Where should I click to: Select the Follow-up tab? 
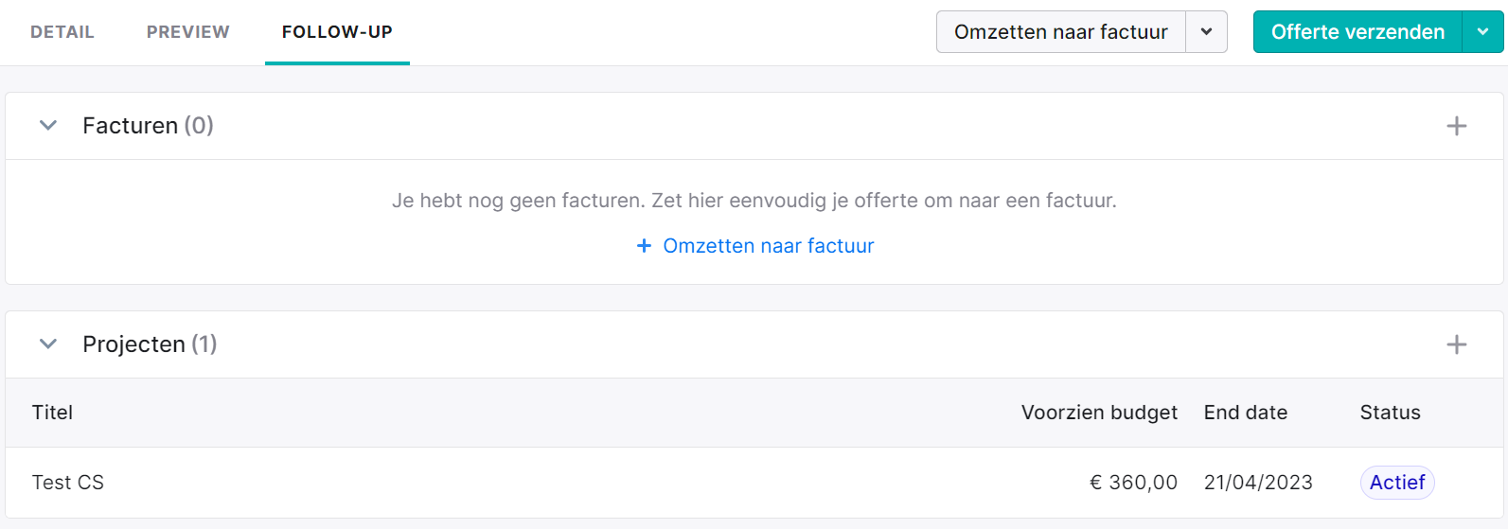click(x=337, y=32)
